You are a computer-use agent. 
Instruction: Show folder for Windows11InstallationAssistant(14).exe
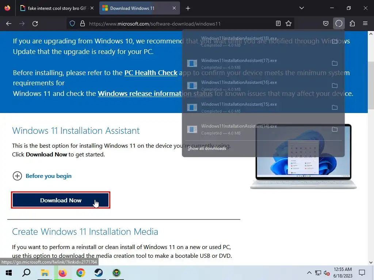click(335, 129)
